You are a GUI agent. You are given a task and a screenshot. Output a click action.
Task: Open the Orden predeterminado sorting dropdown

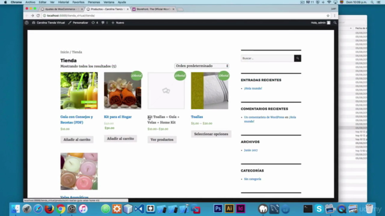[202, 66]
